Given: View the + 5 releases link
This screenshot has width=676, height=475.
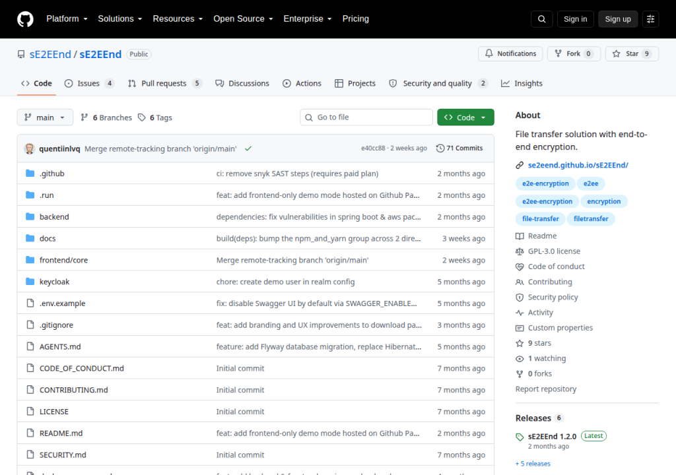Looking at the screenshot, I should coord(533,464).
